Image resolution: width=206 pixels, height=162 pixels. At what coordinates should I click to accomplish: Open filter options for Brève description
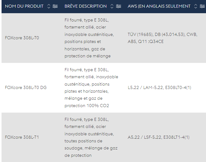[119, 6]
